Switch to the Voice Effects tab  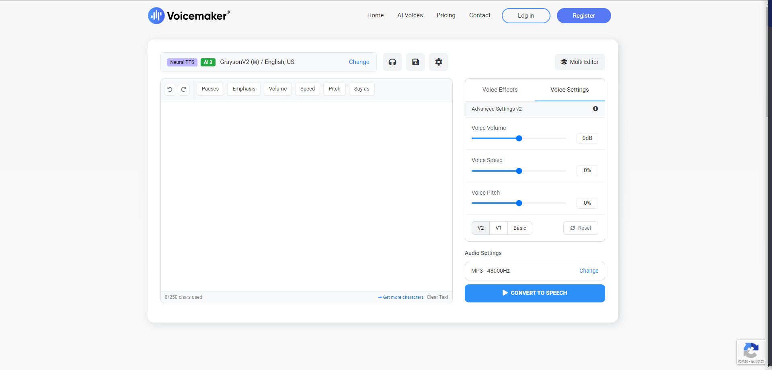(500, 90)
